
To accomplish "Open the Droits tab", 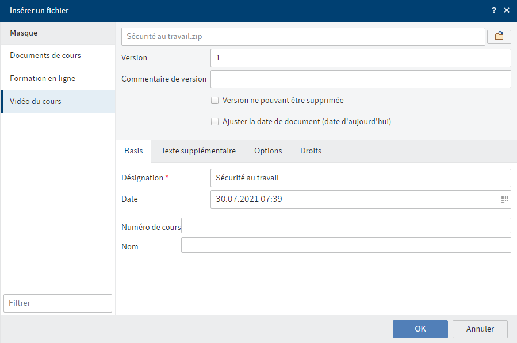I will pos(311,151).
